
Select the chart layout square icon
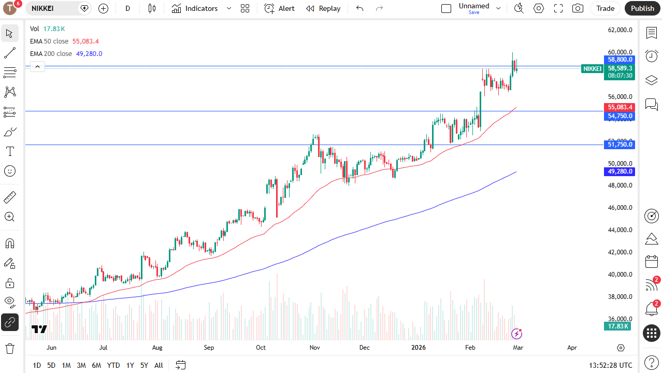tap(446, 8)
